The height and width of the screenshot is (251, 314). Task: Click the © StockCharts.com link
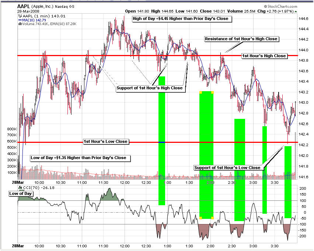click(280, 6)
